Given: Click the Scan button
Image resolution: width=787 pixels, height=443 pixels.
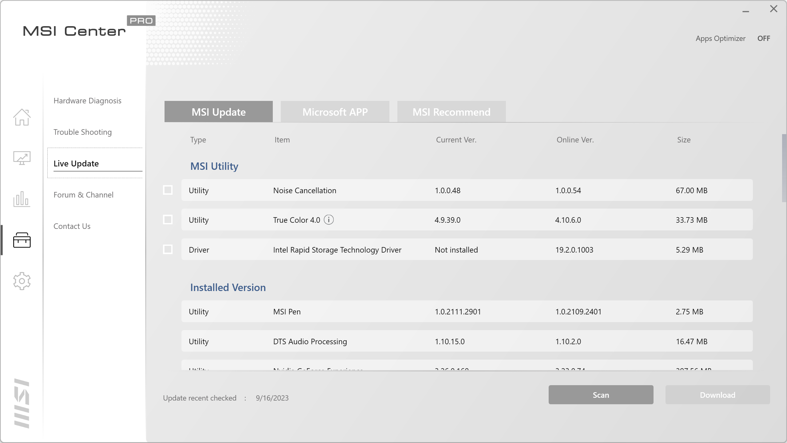Looking at the screenshot, I should (601, 395).
